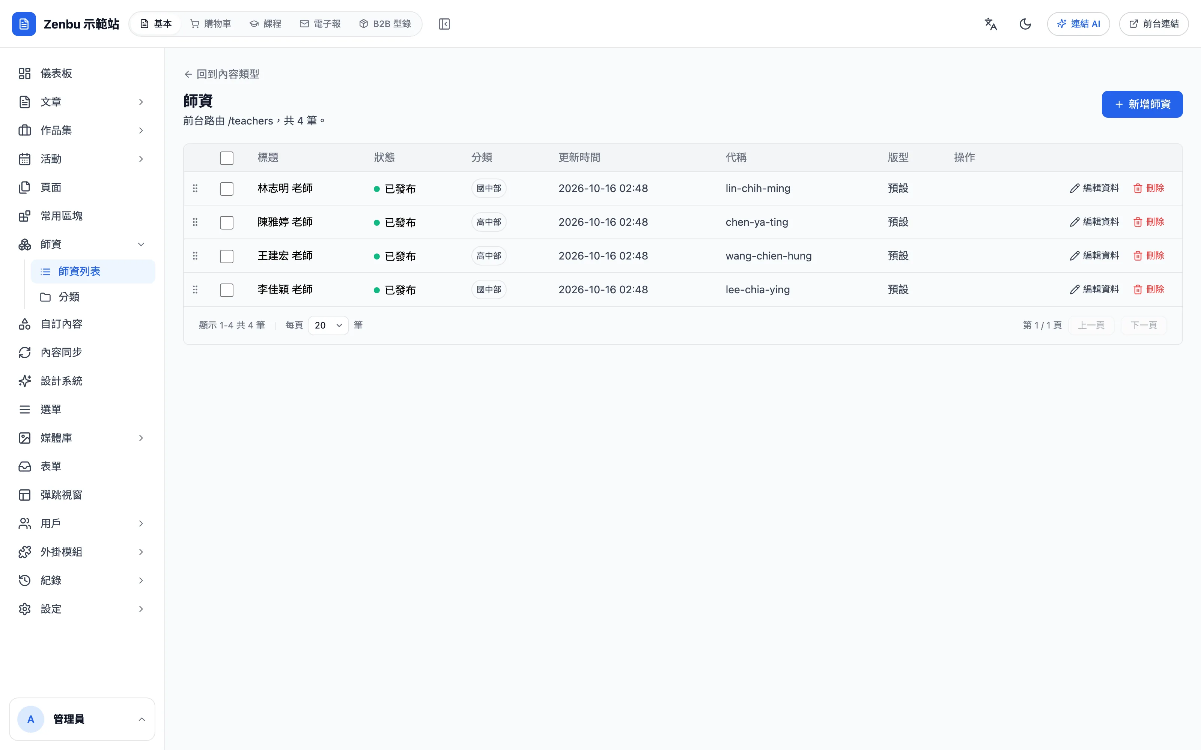Click the 連結 AI button
1201x750 pixels.
coord(1078,24)
